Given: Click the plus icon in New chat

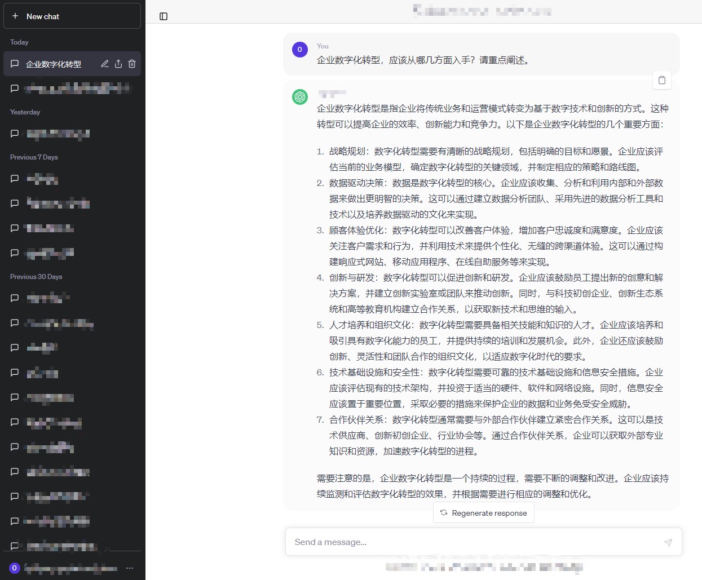Looking at the screenshot, I should tap(15, 16).
